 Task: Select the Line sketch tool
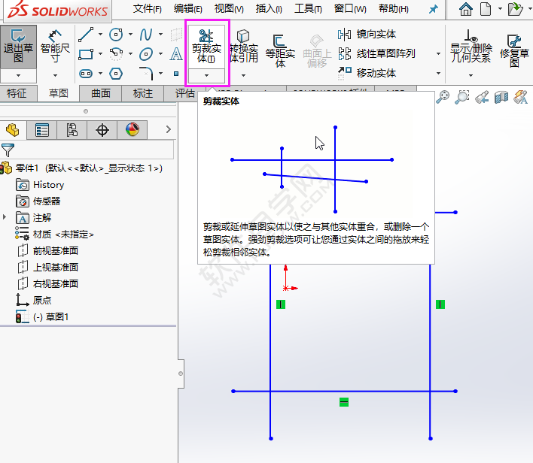point(86,35)
